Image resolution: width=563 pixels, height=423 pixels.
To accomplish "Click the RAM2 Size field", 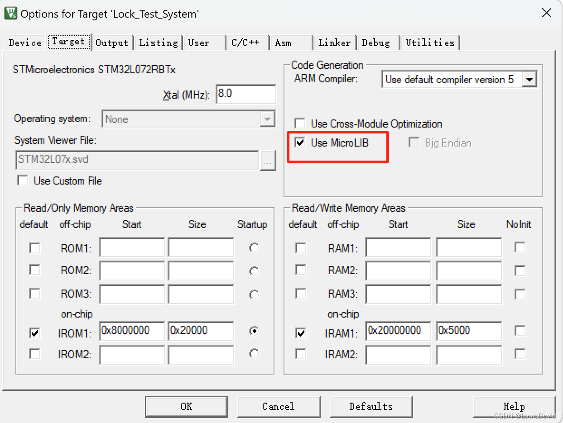I will [x=469, y=270].
